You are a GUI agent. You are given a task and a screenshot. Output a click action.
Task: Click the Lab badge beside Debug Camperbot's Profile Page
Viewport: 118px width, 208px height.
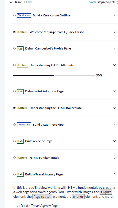tap(20, 48)
